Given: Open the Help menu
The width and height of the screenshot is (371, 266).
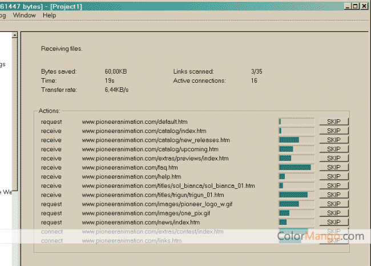Looking at the screenshot, I should [x=50, y=15].
